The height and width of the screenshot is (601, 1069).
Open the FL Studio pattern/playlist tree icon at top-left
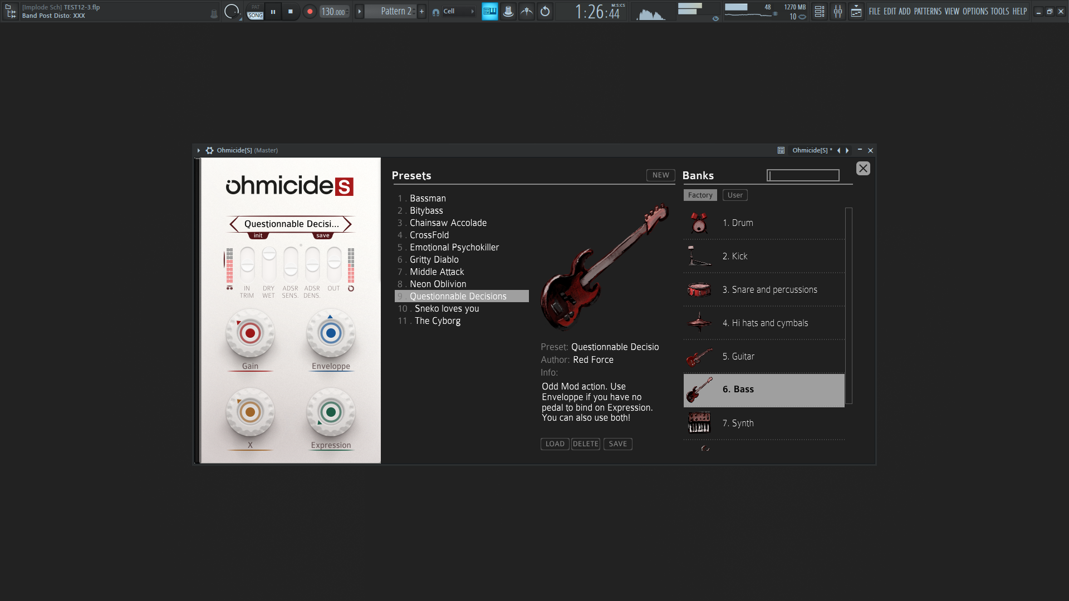(11, 11)
